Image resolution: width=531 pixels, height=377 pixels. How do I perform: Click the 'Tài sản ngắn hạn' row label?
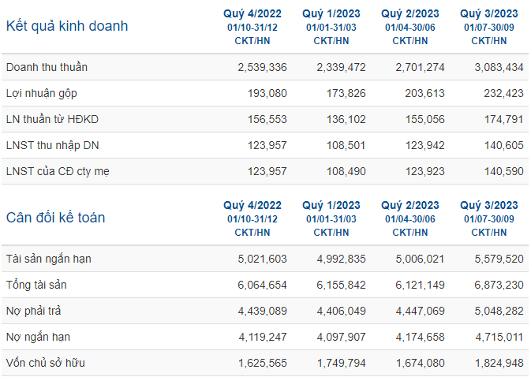[49, 259]
